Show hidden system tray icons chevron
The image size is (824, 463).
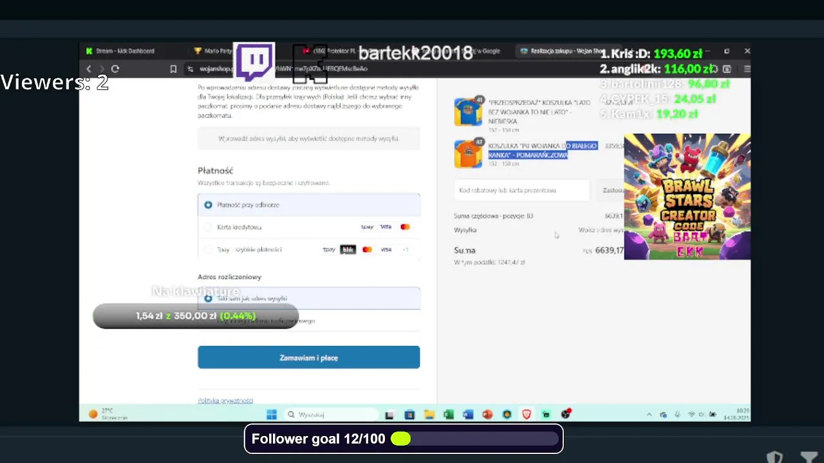(x=649, y=415)
